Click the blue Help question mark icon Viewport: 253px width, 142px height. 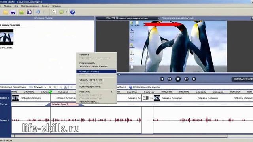point(72,12)
